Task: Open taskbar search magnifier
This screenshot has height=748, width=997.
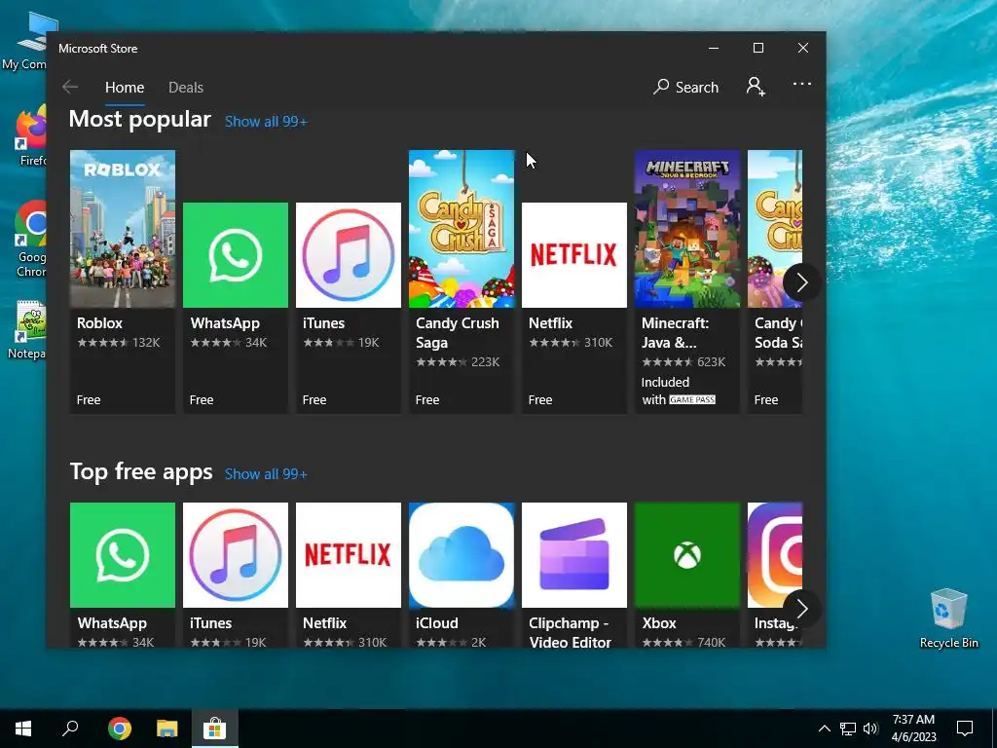Action: coord(70,729)
